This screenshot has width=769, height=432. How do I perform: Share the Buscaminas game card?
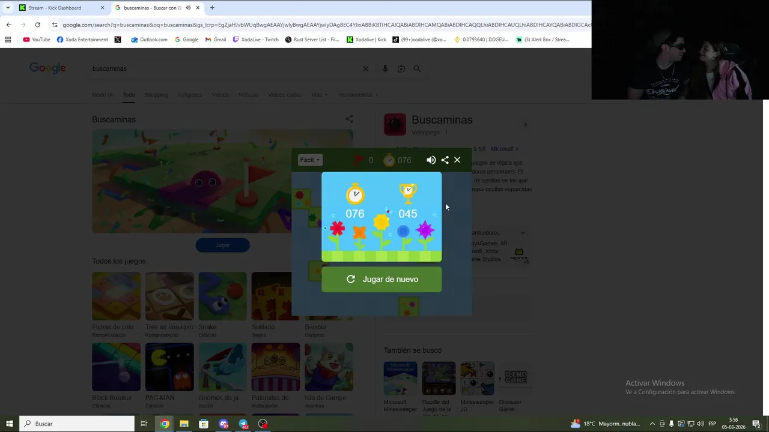pos(349,119)
